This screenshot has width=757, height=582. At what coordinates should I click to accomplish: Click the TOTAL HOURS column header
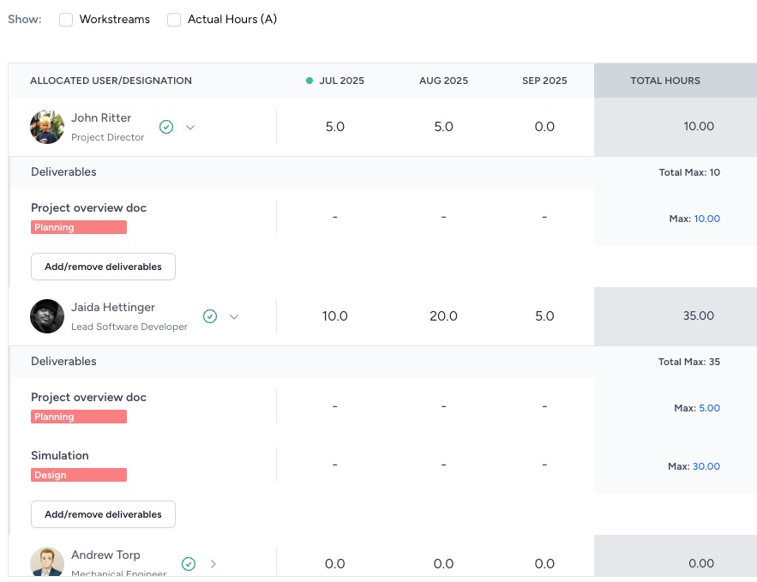(665, 81)
